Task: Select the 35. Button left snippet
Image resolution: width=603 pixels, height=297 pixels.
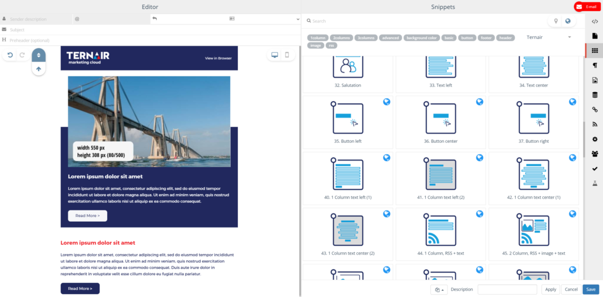Action: 347,122
